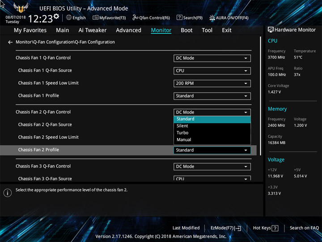This screenshot has height=242, width=322.
Task: Open Chassis Fan 3 Q-Fan Source dropdown
Action: pyautogui.click(x=212, y=178)
